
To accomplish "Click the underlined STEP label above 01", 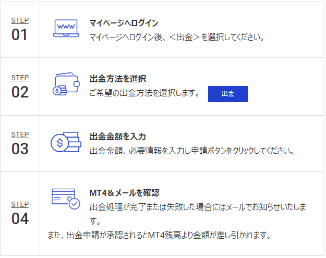I will [20, 20].
